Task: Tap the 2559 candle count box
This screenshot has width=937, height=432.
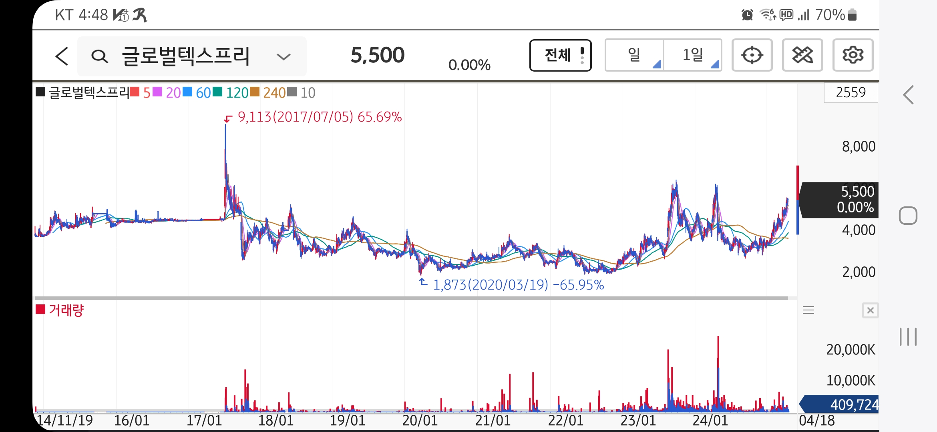Action: pos(851,92)
